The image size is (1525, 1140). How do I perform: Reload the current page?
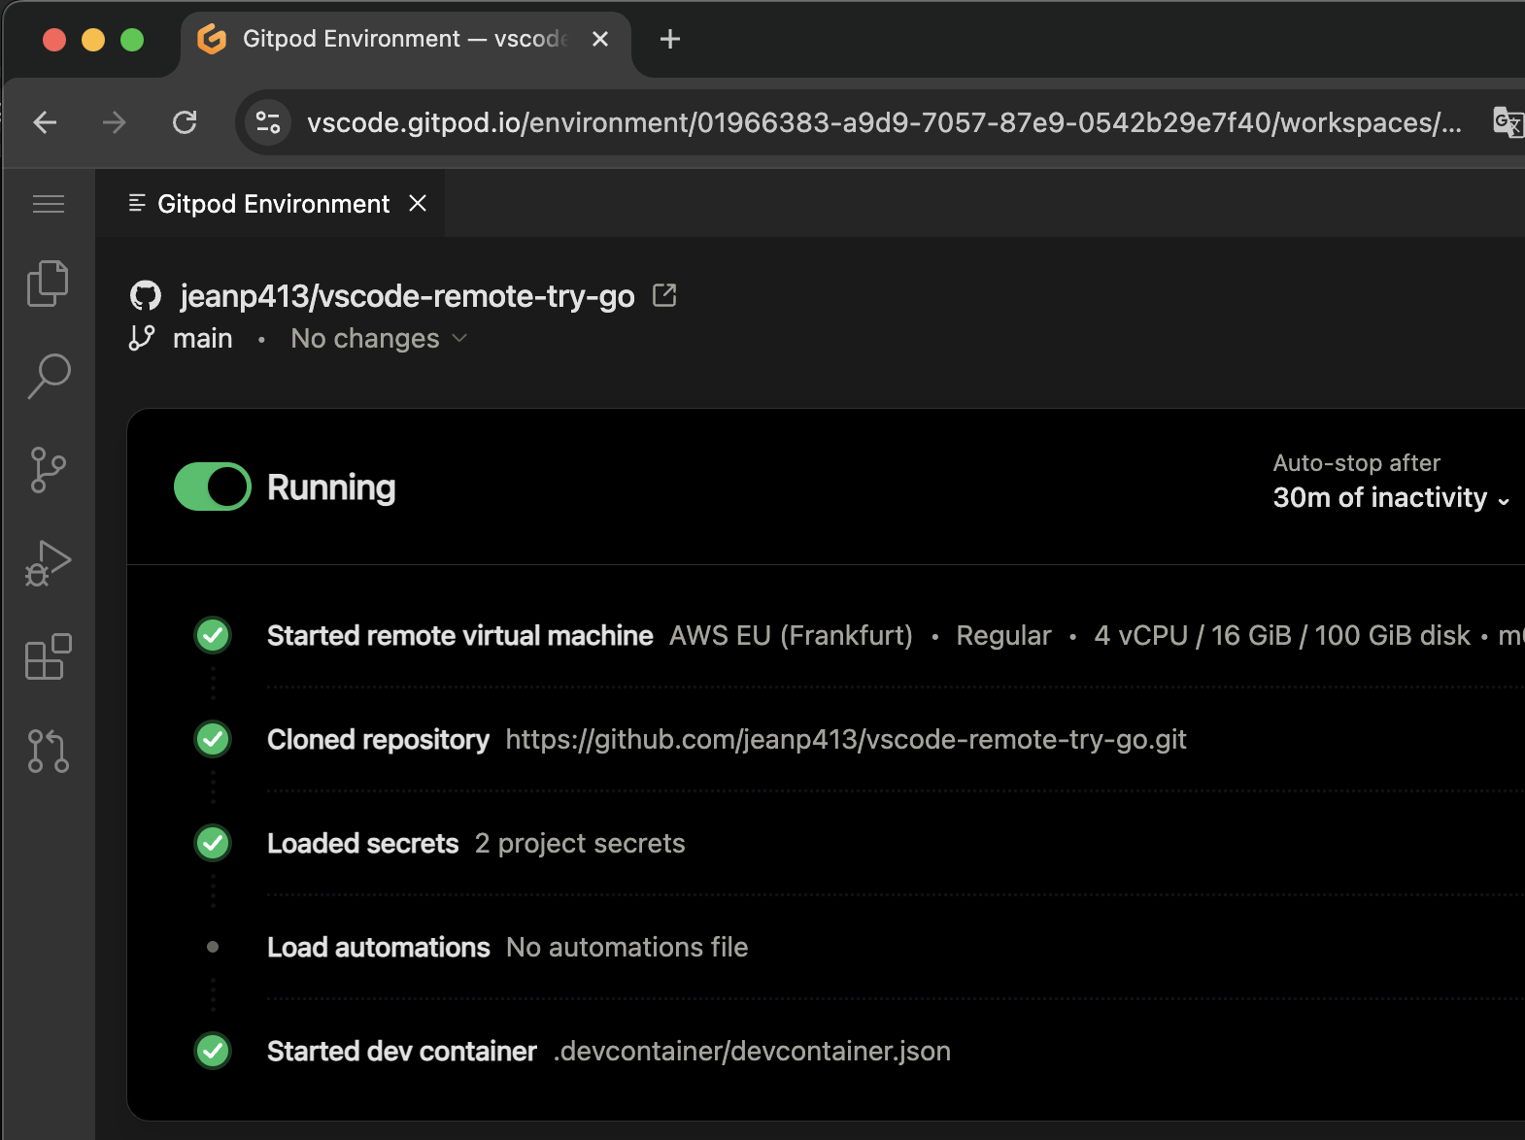tap(185, 122)
